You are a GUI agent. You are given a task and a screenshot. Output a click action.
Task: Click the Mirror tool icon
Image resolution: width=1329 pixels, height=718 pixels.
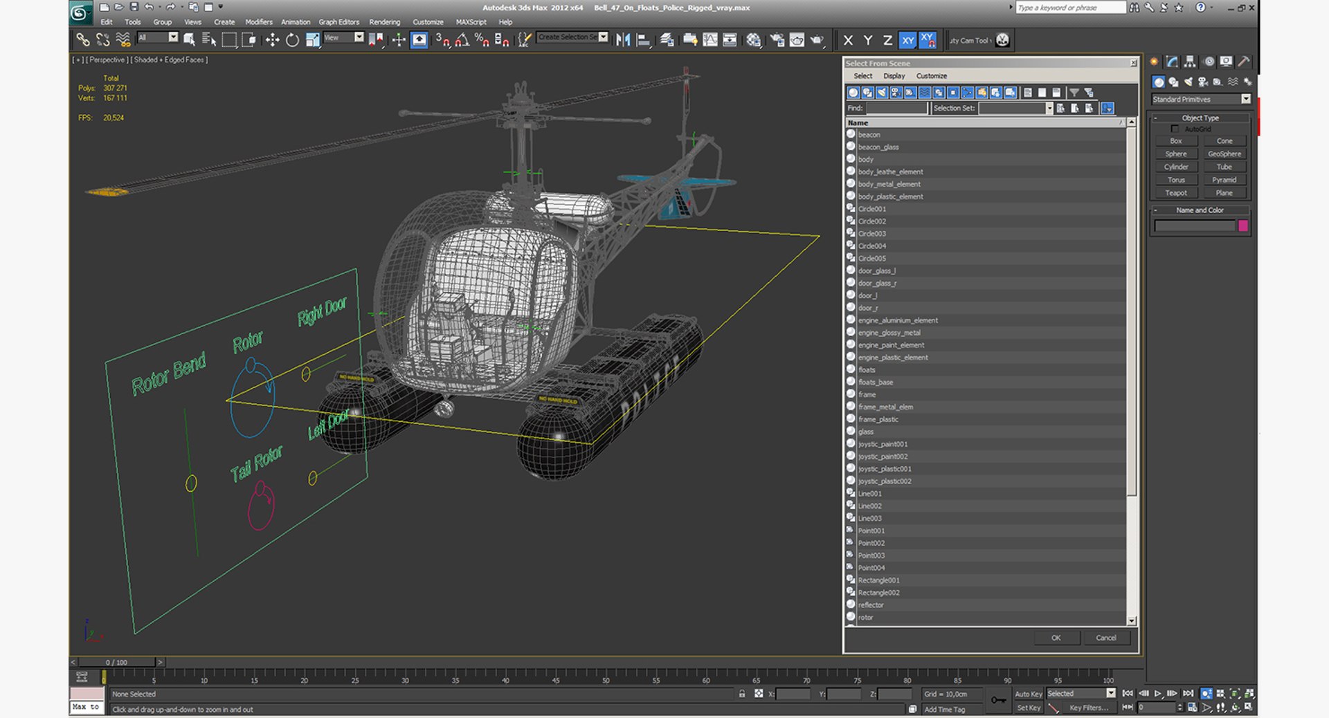(x=623, y=40)
